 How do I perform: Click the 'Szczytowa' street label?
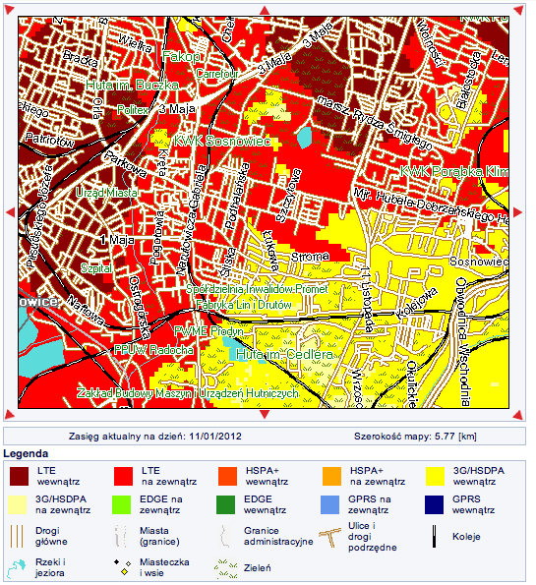click(289, 196)
